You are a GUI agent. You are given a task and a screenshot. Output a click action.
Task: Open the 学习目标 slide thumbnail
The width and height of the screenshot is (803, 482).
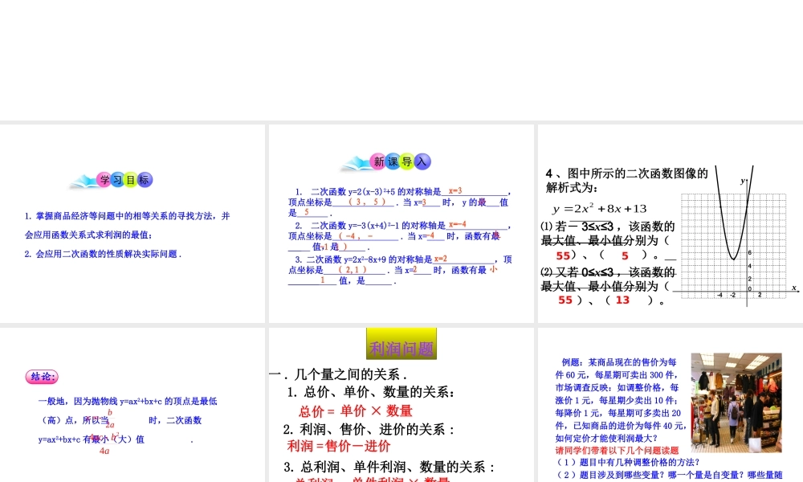[x=132, y=223]
